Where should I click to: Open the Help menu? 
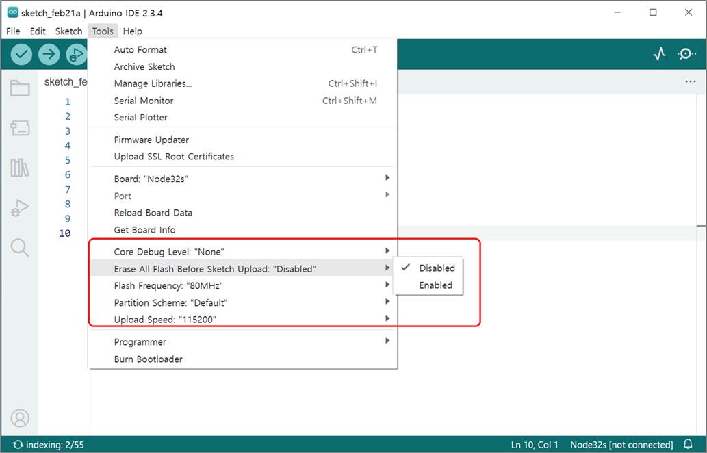[x=133, y=31]
